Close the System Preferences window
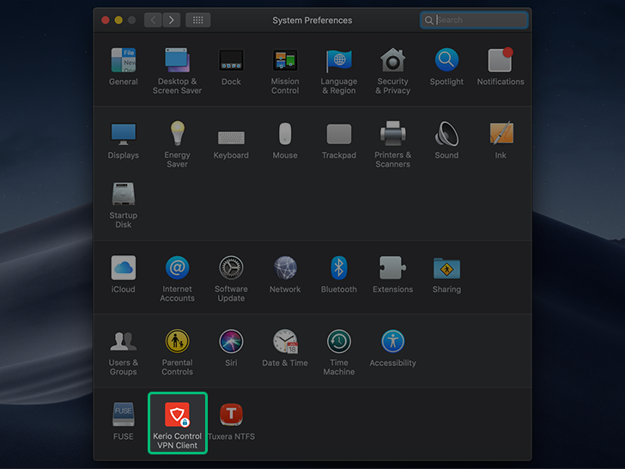The image size is (625, 469). pyautogui.click(x=106, y=20)
